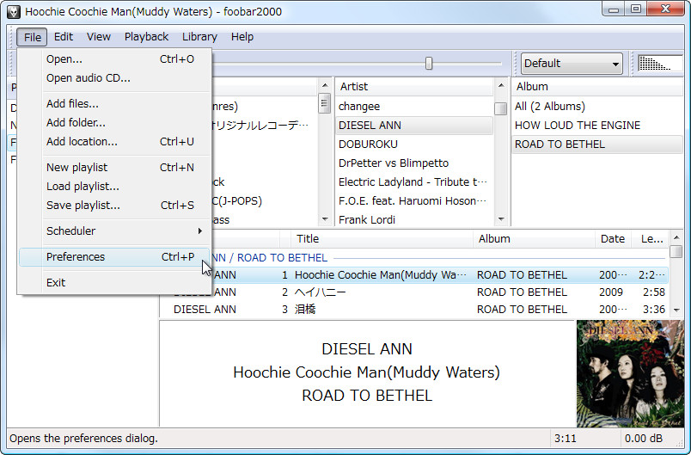691x455 pixels.
Task: Select Add location... menu entry
Action: point(114,142)
